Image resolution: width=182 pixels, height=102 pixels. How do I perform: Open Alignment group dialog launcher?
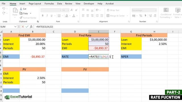(x=129, y=22)
